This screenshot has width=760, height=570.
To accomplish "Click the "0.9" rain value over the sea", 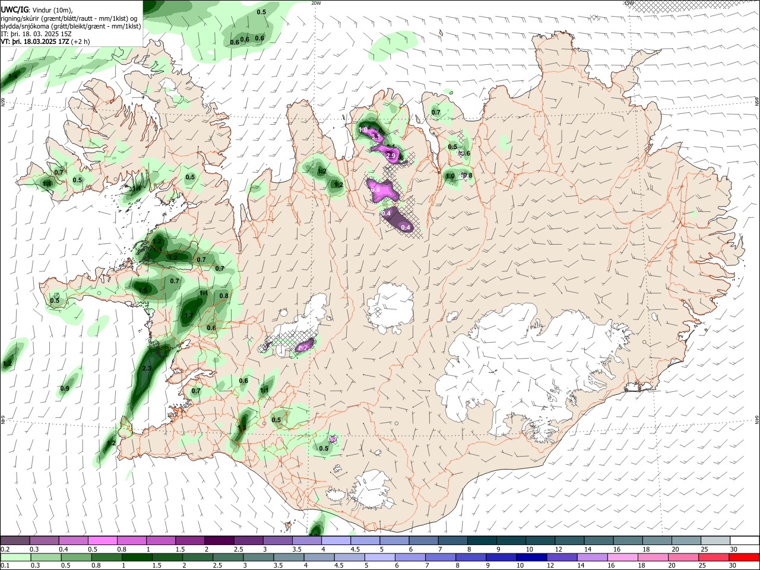I will point(65,388).
